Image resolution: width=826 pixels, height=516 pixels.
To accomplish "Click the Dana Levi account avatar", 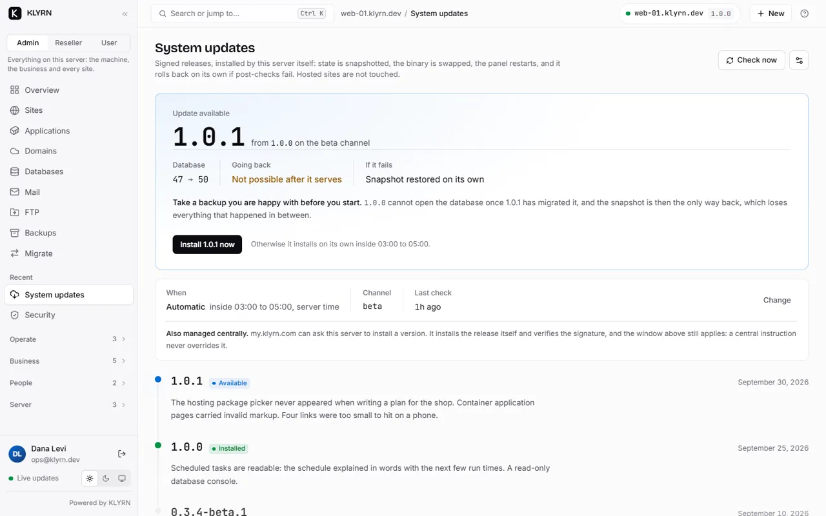I will click(17, 454).
